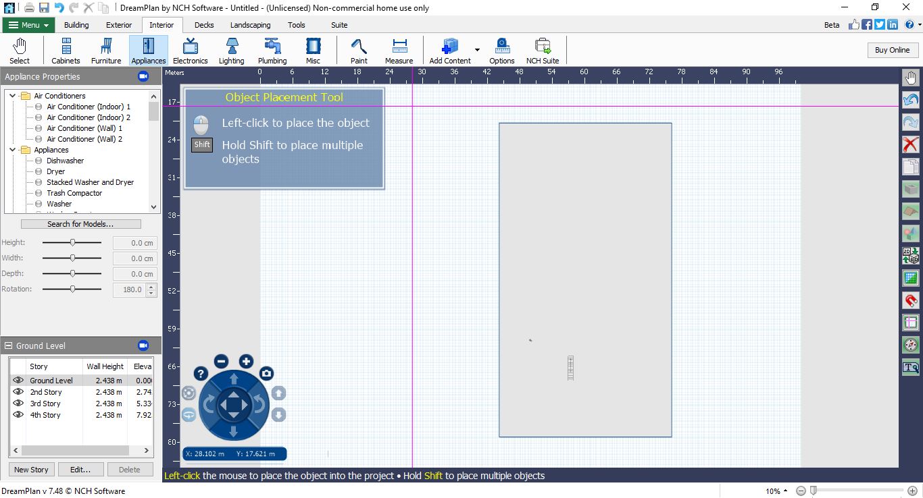Click the Edit... story button
This screenshot has width=923, height=498.
click(80, 470)
